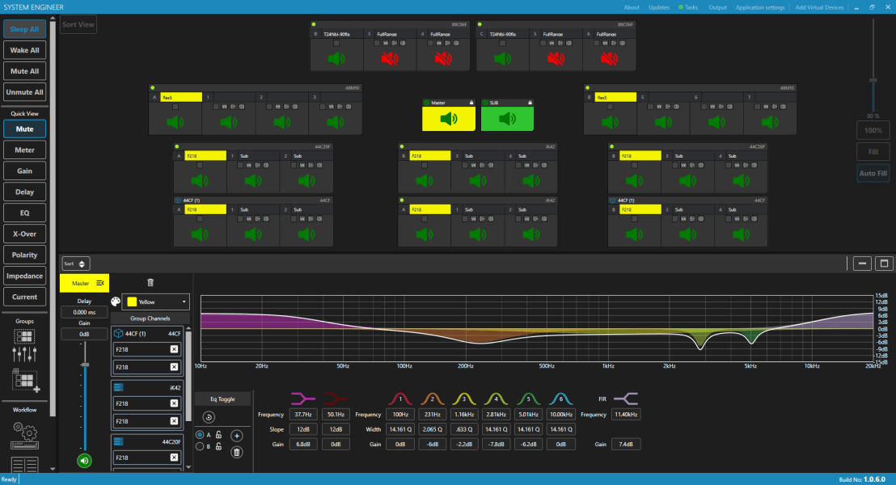This screenshot has height=485, width=896.
Task: Open the Sort dropdown in the bottom panel
Action: coord(74,263)
